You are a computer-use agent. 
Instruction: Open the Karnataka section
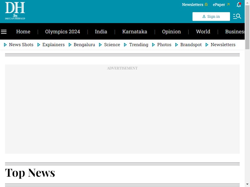[135, 32]
